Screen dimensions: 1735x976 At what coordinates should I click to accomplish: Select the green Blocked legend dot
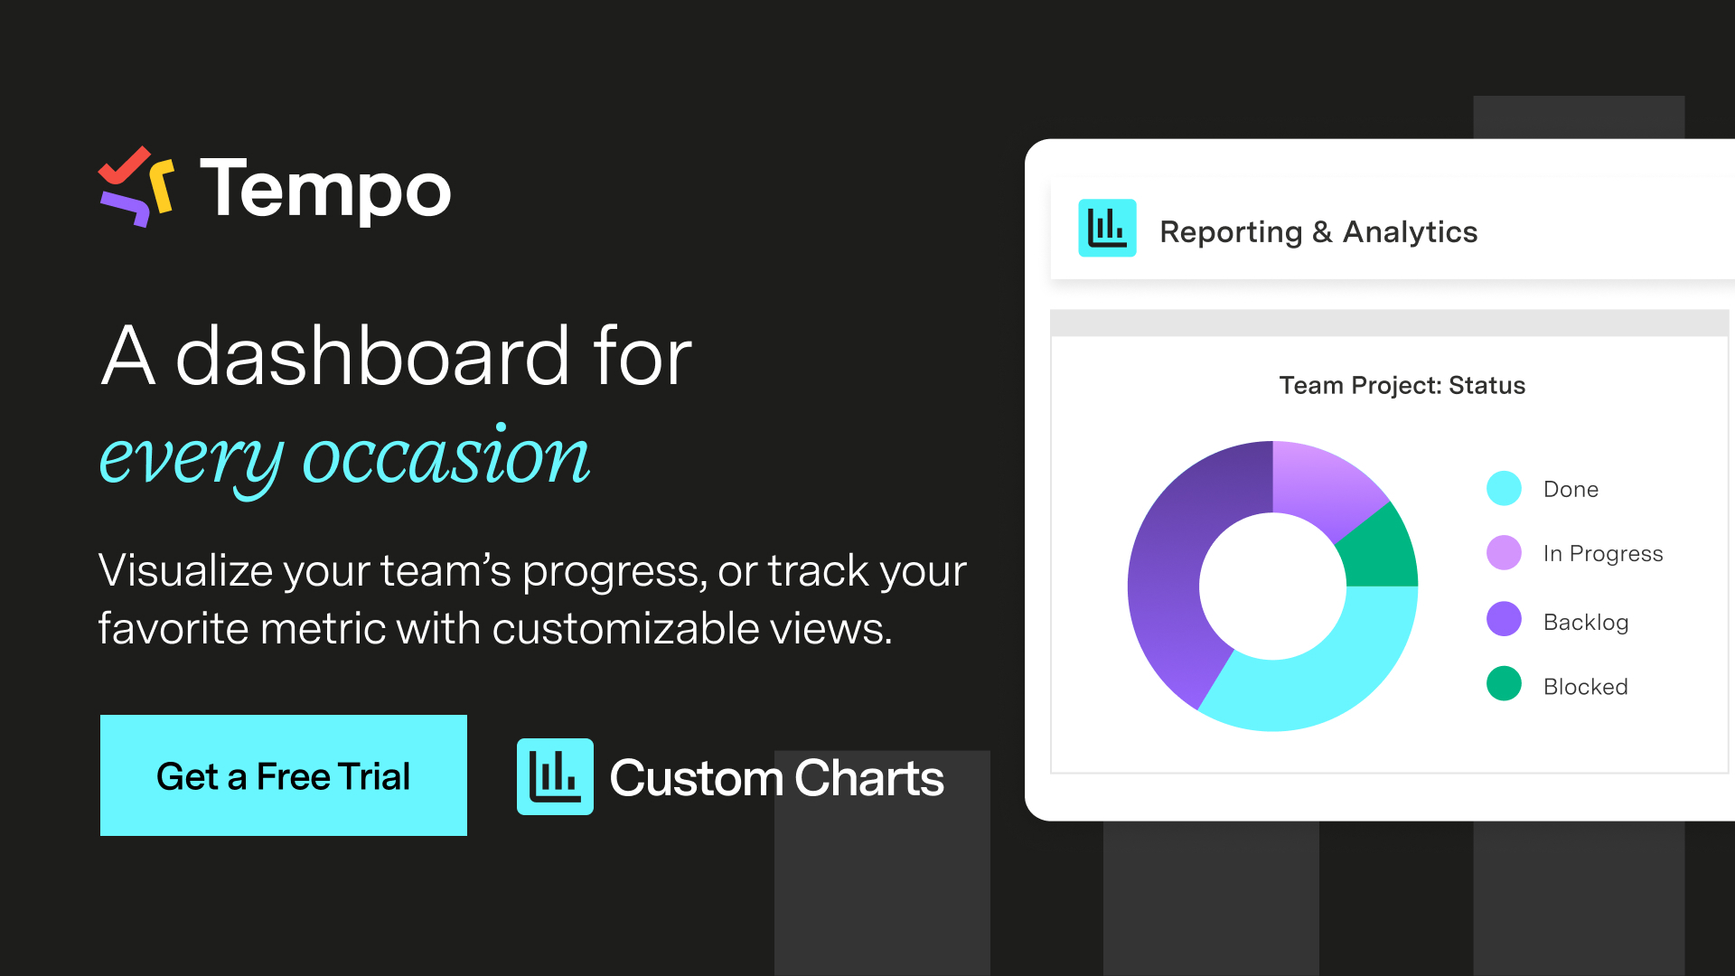1504,683
